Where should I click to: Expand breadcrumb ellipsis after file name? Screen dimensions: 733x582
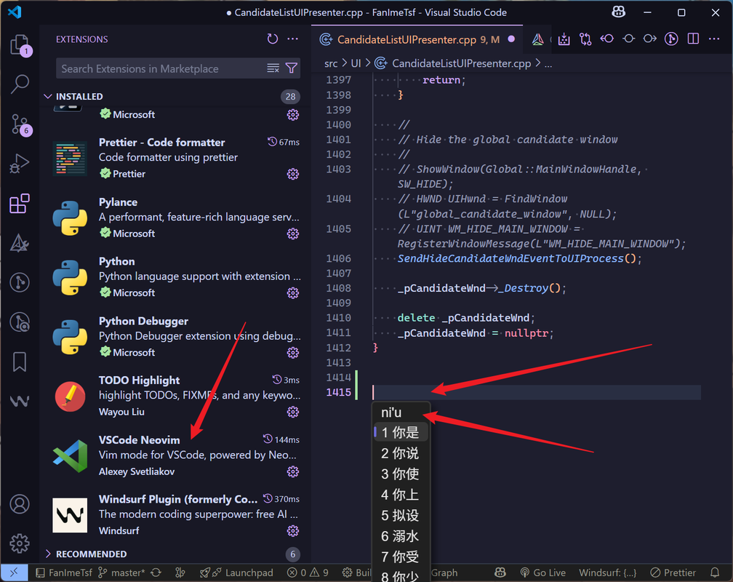pyautogui.click(x=548, y=63)
